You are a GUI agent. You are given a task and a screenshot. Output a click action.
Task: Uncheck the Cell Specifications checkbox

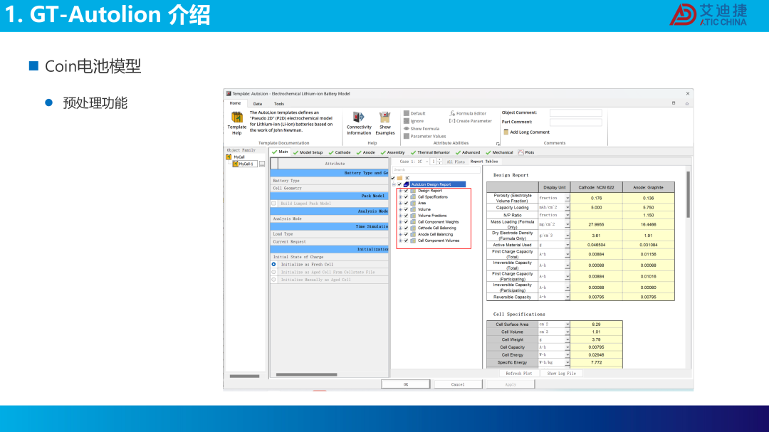406,196
